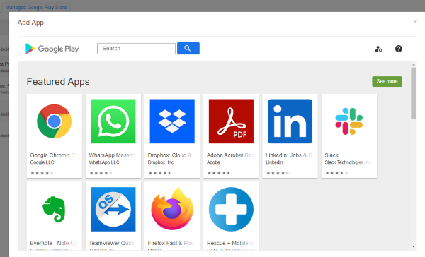Click the Google LLC developer text
This screenshot has width=425, height=257.
pos(42,162)
